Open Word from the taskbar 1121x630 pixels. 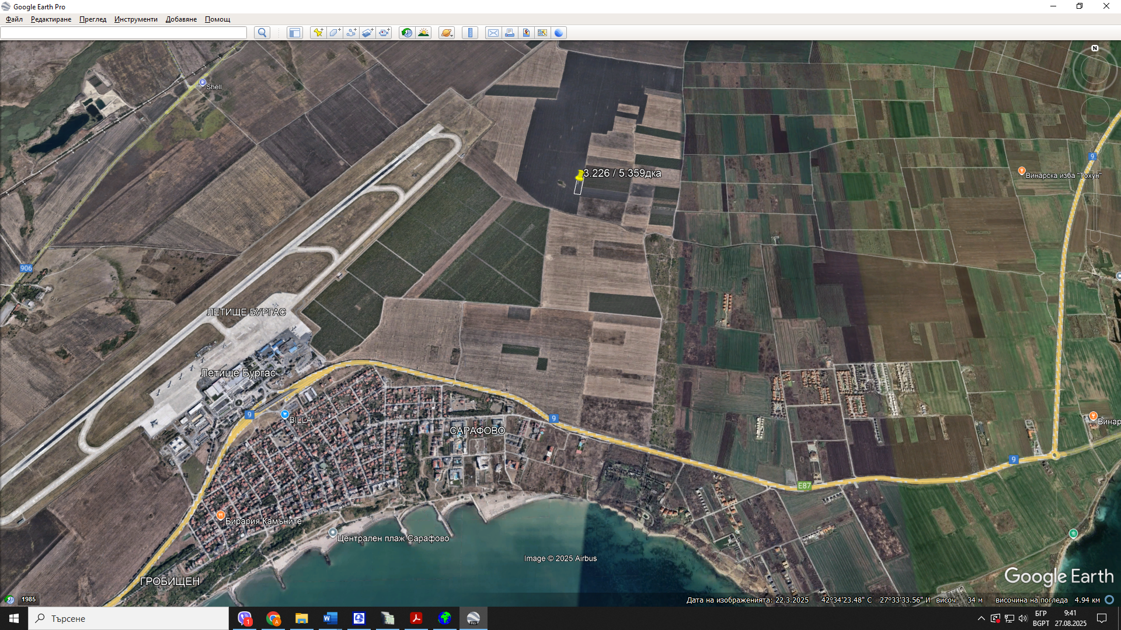330,618
